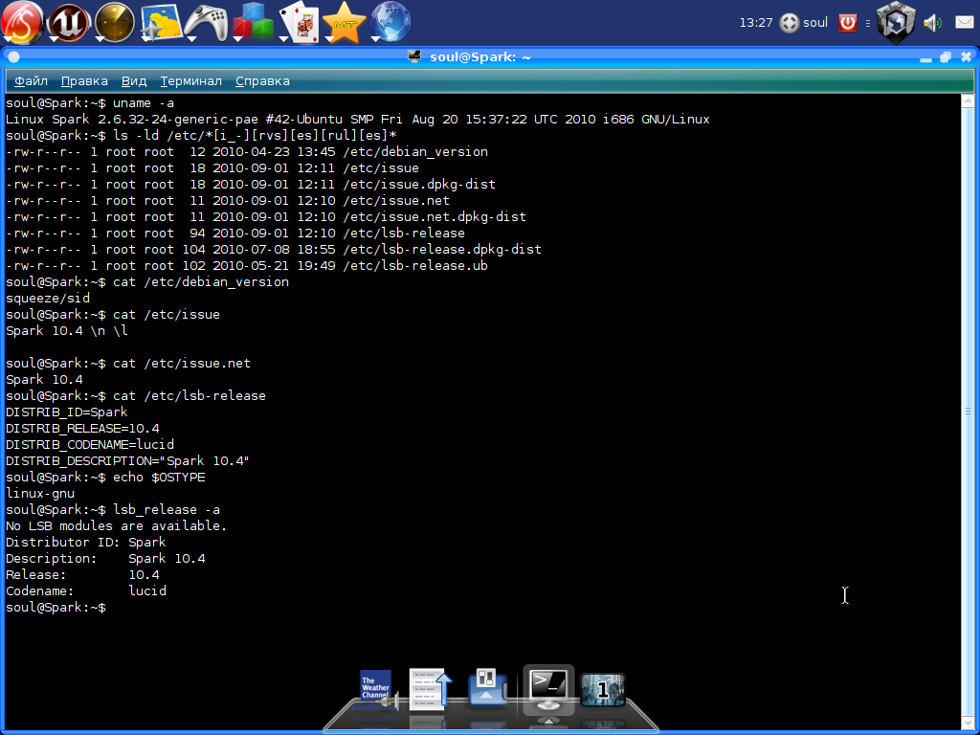Click the /etc/issue.net.dpkg-dist listing line
The image size is (980, 735).
(x=266, y=217)
